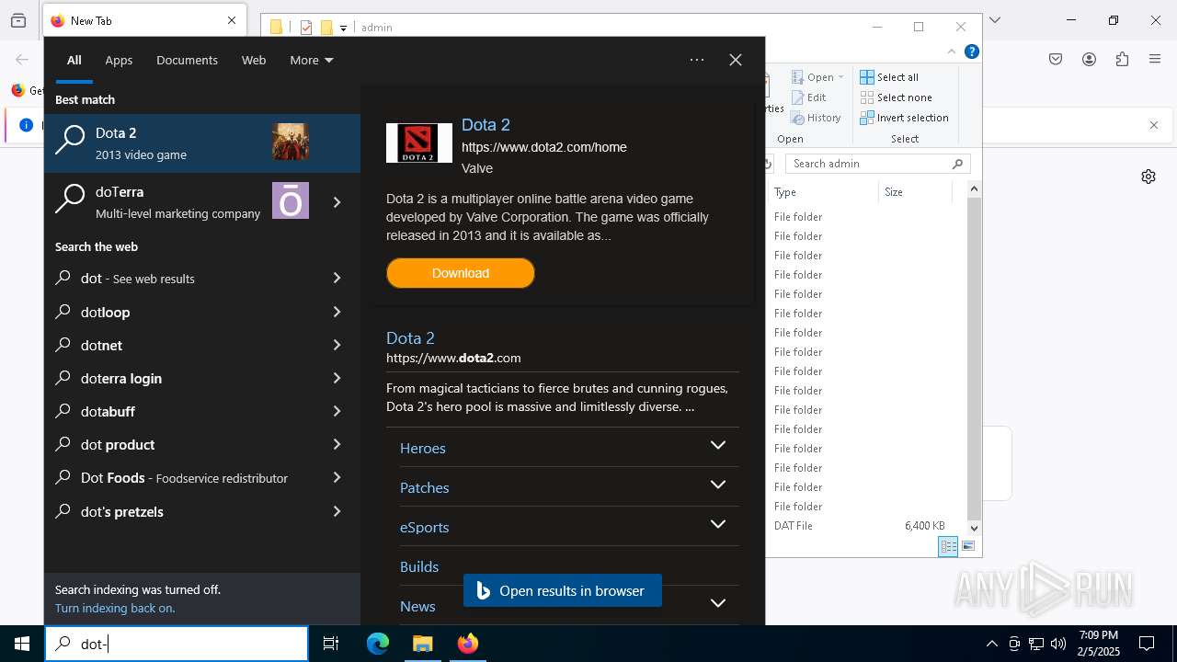Open Firefox application menu hamburger
The height and width of the screenshot is (662, 1177).
click(x=1155, y=60)
